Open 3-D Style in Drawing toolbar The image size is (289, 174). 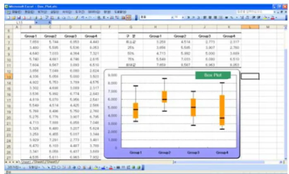pos(139,167)
